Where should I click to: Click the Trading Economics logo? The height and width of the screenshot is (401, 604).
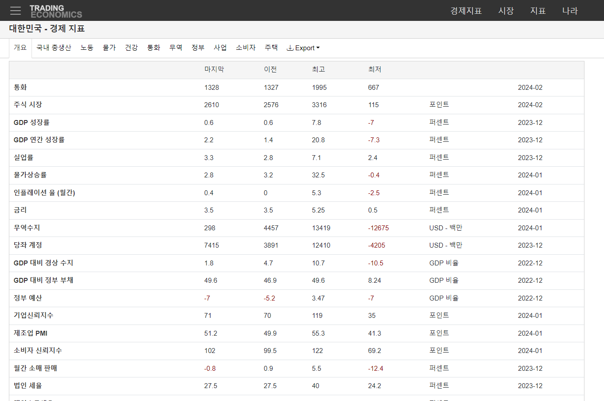pos(56,11)
